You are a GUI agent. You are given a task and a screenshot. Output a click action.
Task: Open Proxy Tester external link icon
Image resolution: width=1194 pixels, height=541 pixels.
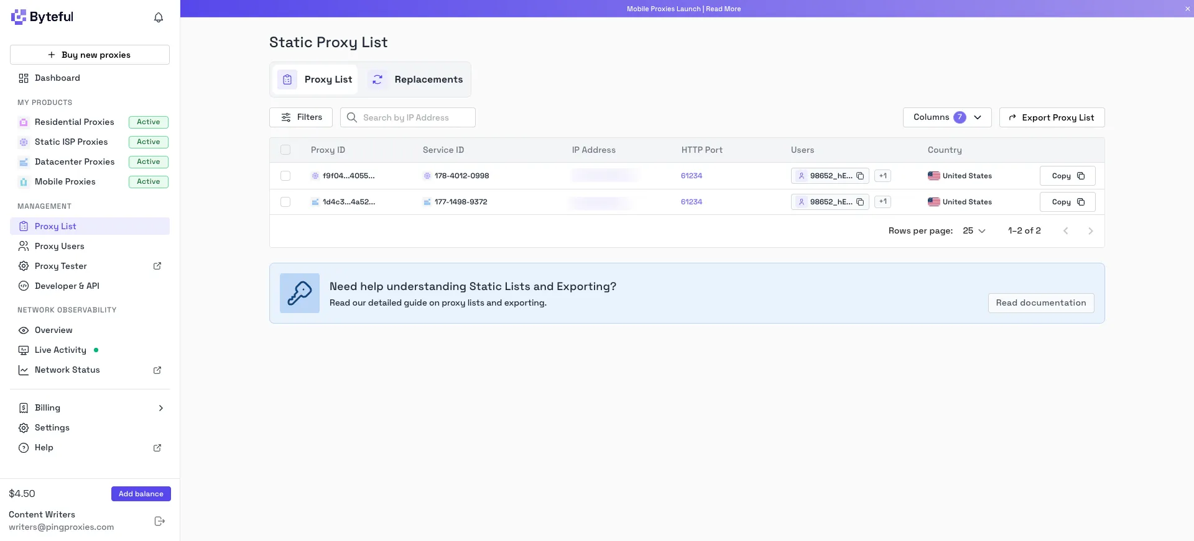pos(157,266)
